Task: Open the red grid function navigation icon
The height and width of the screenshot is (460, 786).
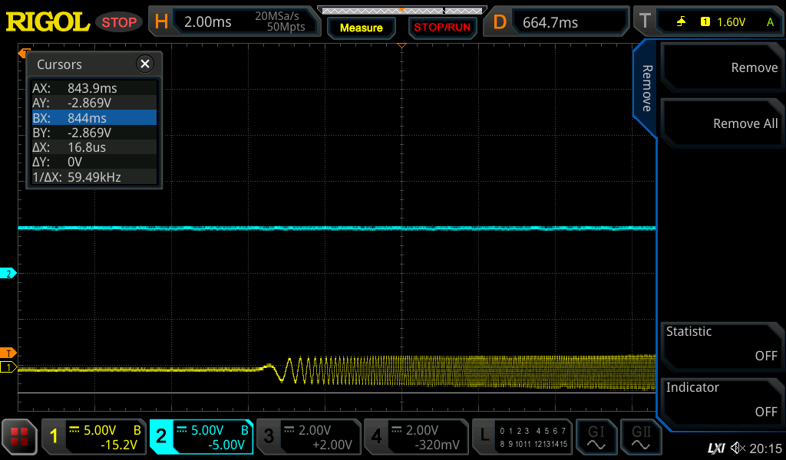Action: pyautogui.click(x=19, y=438)
